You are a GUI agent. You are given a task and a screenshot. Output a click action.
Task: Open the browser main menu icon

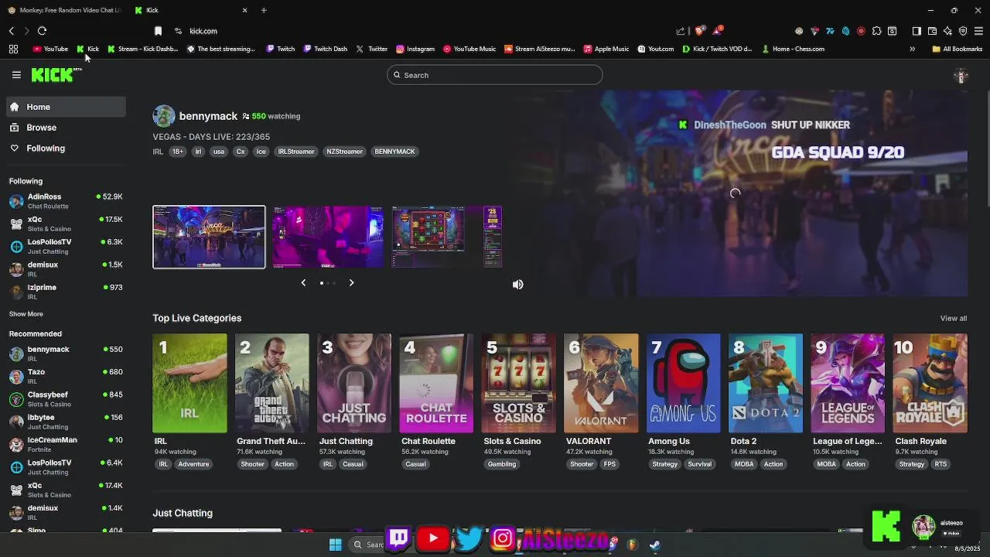click(x=978, y=31)
